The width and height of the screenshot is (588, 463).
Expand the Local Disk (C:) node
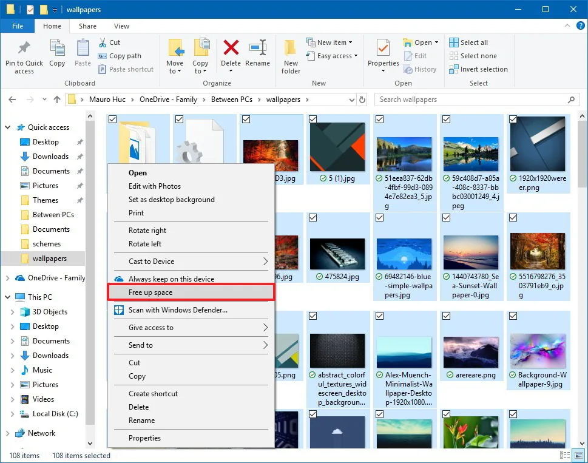(12, 414)
